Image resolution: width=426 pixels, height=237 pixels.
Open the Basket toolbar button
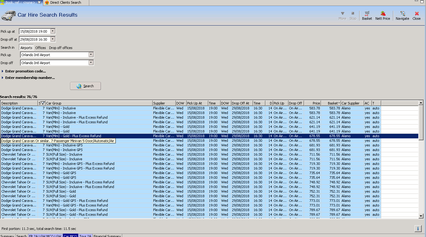point(367,15)
